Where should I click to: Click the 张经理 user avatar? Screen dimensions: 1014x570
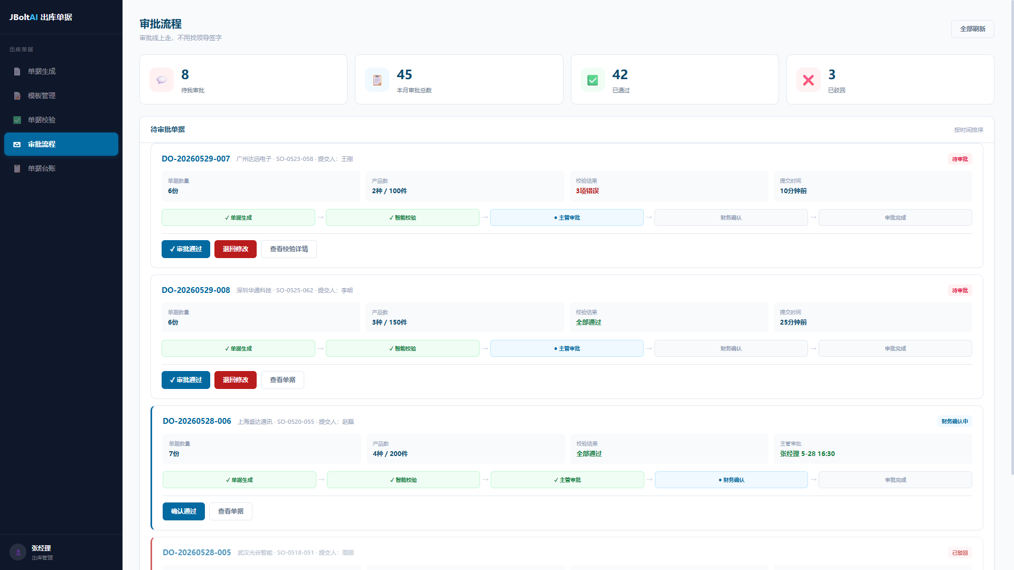pyautogui.click(x=18, y=552)
